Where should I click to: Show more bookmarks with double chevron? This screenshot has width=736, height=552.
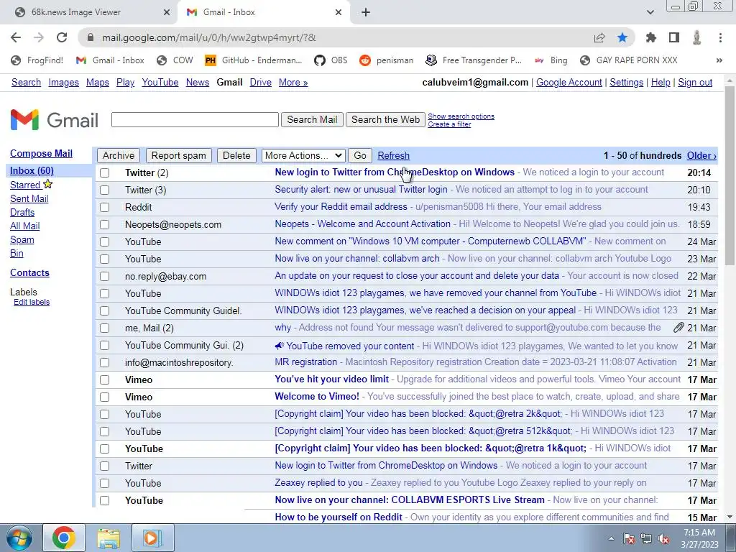[x=719, y=60]
